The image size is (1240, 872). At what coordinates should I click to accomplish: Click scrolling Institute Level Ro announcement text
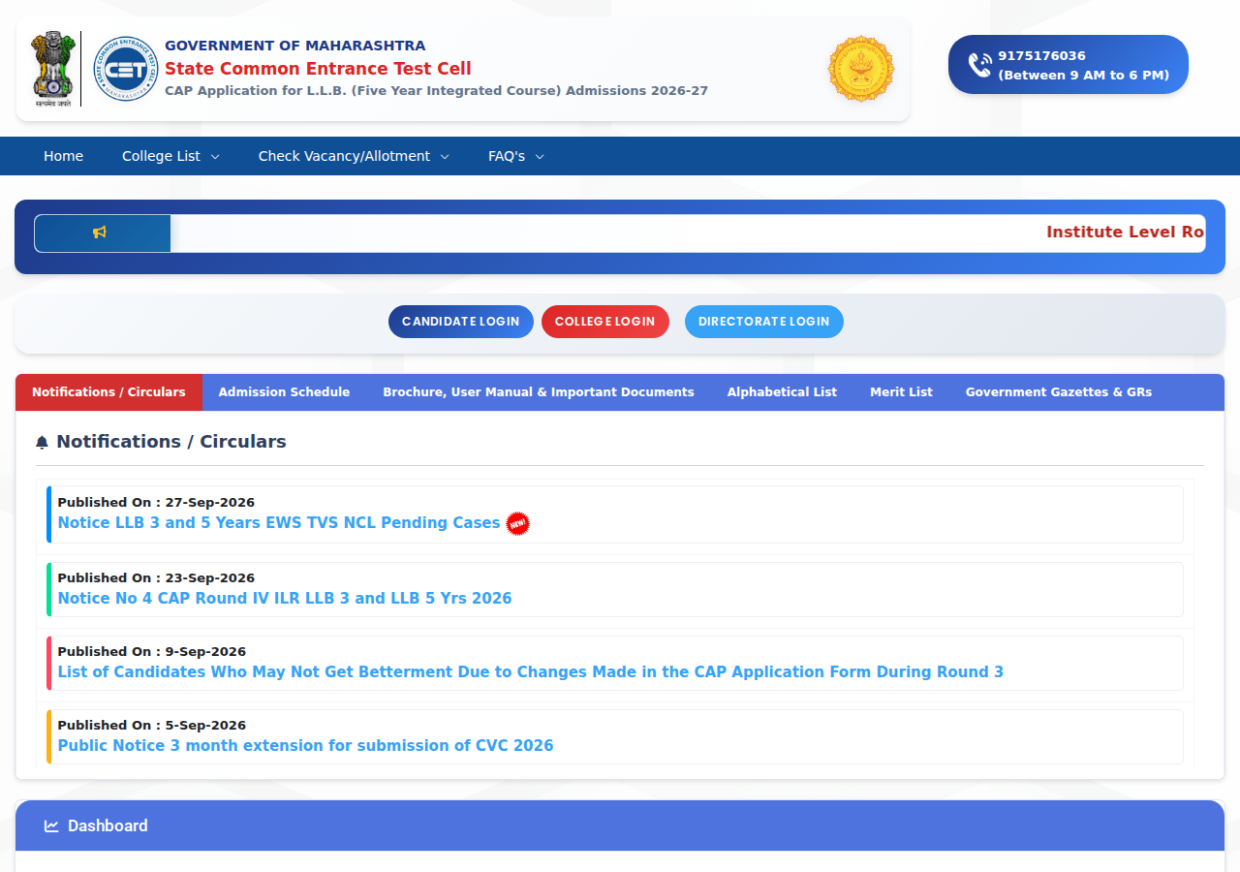1126,233
